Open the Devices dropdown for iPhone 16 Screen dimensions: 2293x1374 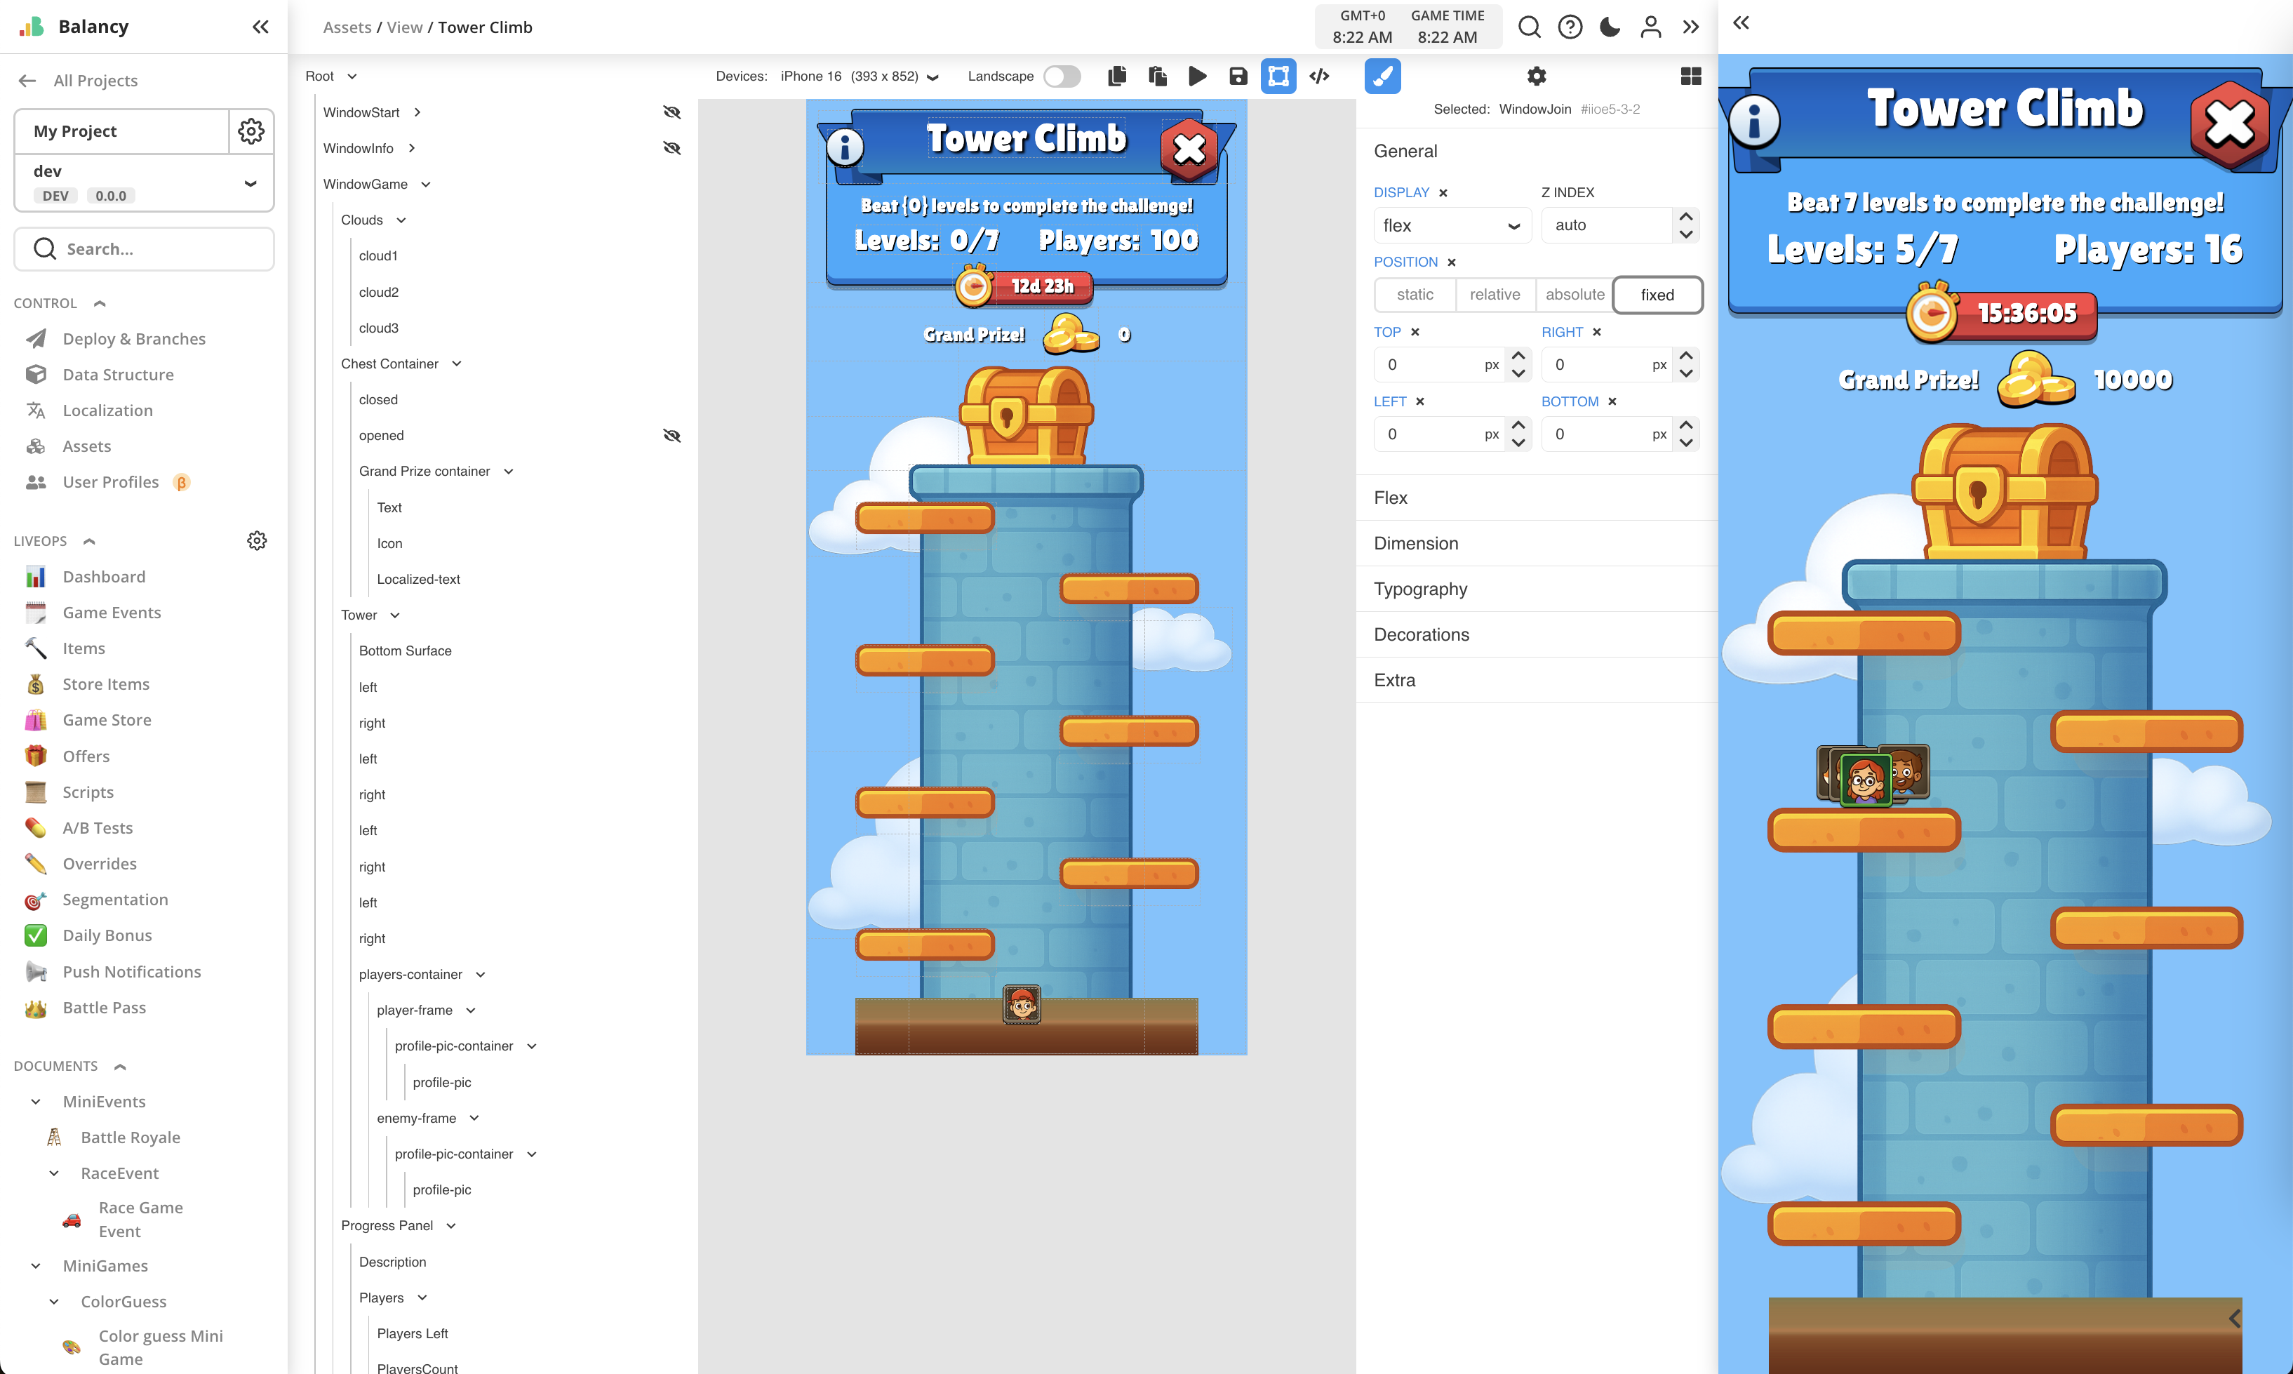(x=932, y=77)
